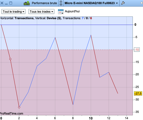
Task: Open the calendar date range picker icon
Action: tap(61, 12)
